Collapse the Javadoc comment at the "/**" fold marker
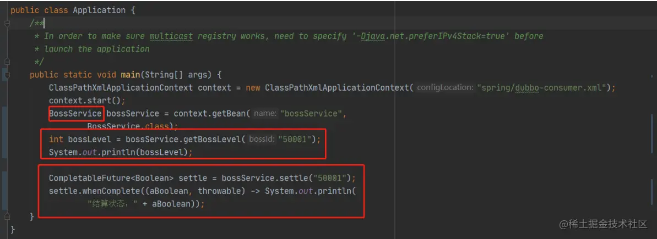Viewport: 657px width, 239px height. [x=7, y=24]
